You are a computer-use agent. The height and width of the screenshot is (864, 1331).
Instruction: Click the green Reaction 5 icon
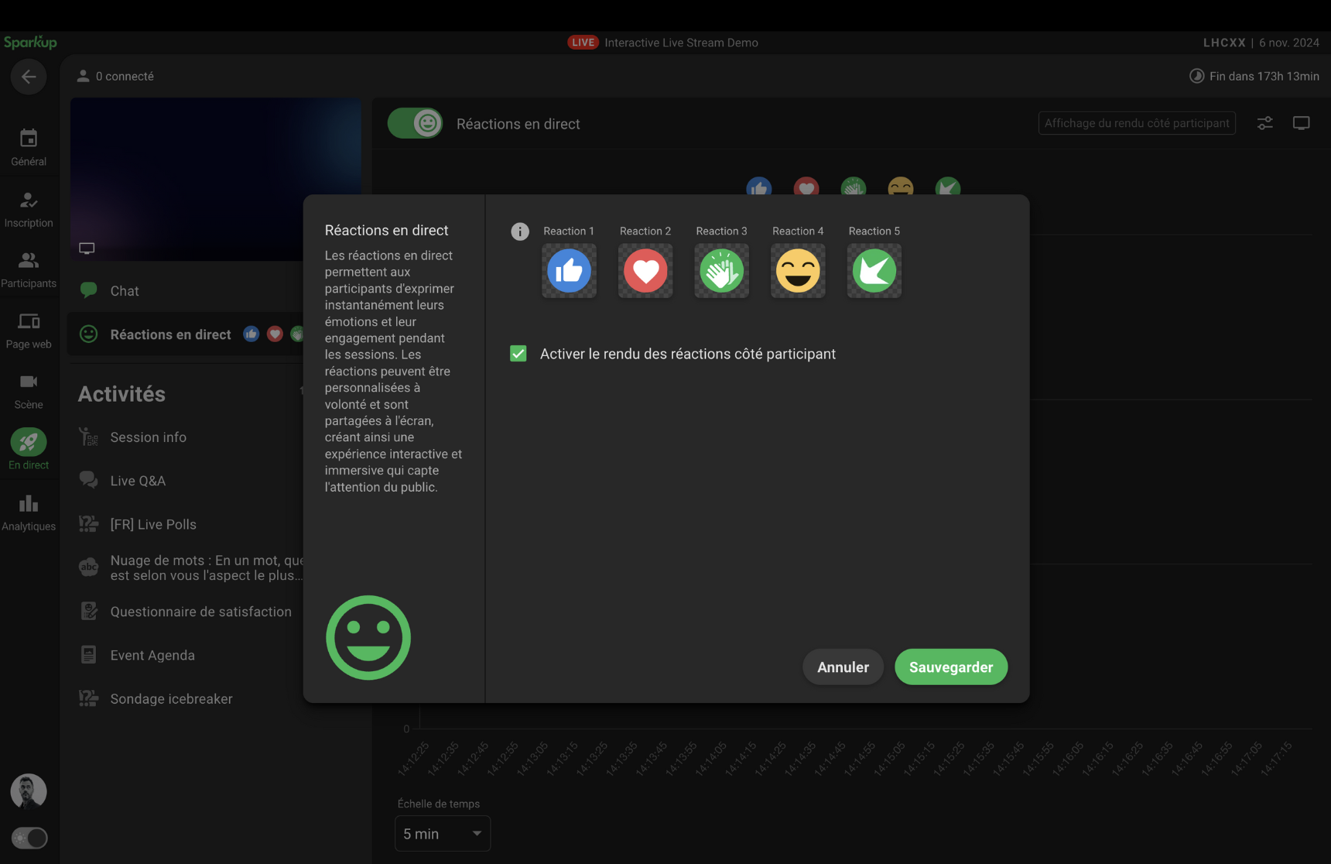tap(874, 271)
